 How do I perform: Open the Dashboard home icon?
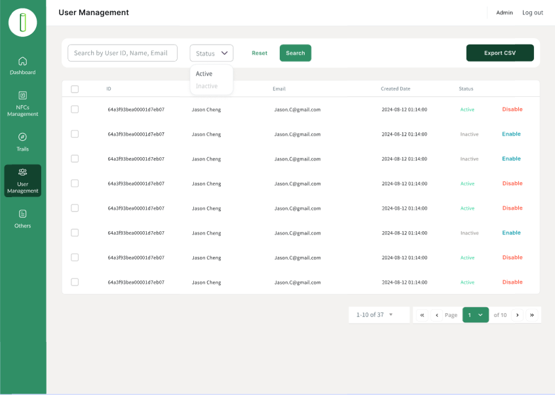click(x=23, y=61)
